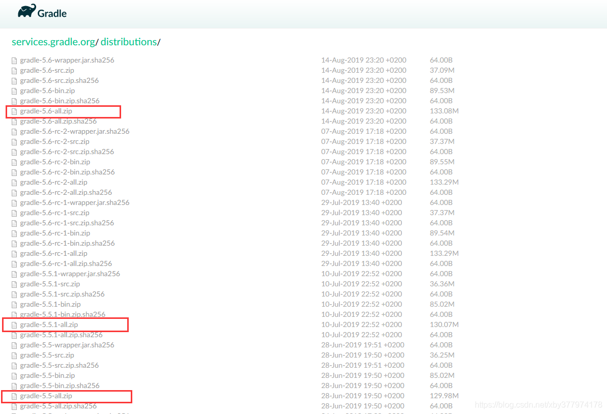Click the 89.53M size of gradle-5.6-bin.zip

click(442, 91)
